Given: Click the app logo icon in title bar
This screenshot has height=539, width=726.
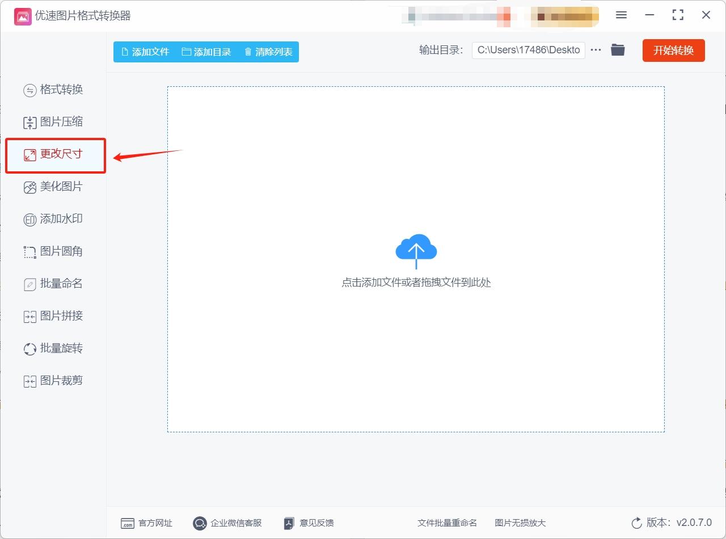Looking at the screenshot, I should [x=23, y=16].
